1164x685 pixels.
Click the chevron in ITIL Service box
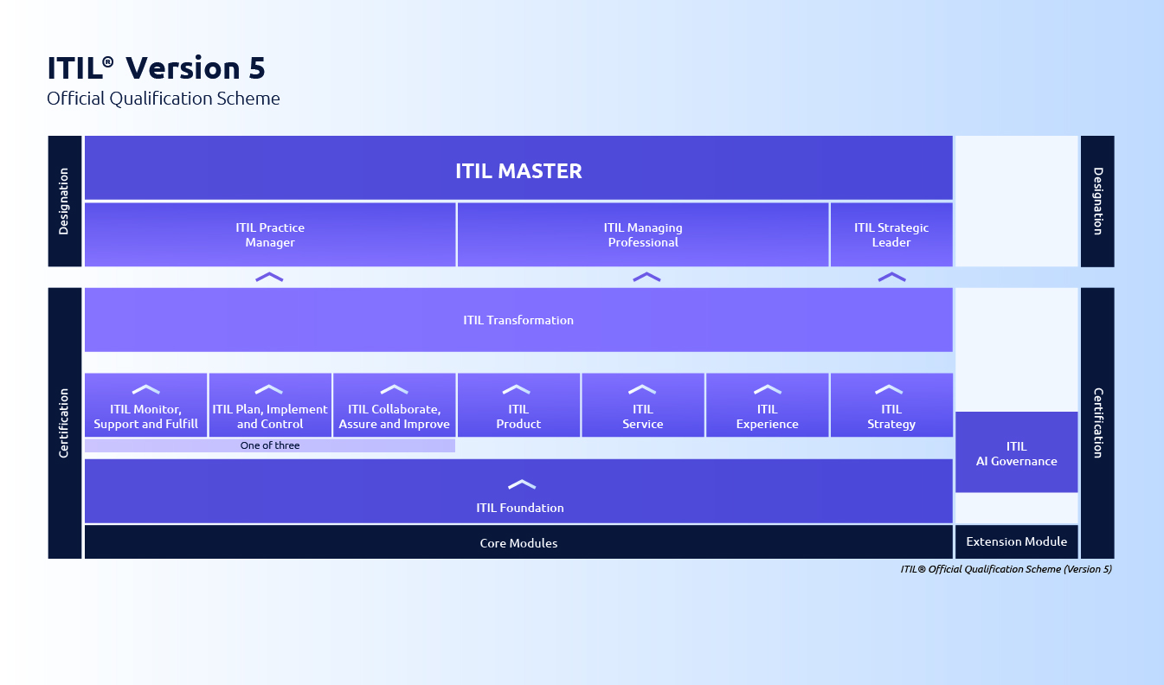[641, 390]
